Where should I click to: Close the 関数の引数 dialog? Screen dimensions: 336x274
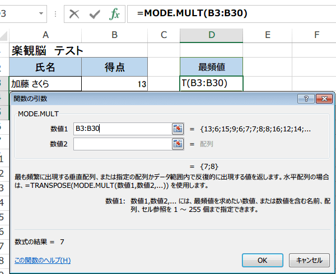324,99
